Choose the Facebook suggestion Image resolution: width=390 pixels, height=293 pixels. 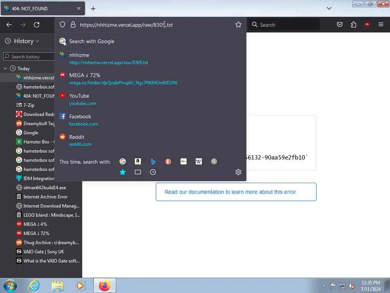(x=150, y=120)
